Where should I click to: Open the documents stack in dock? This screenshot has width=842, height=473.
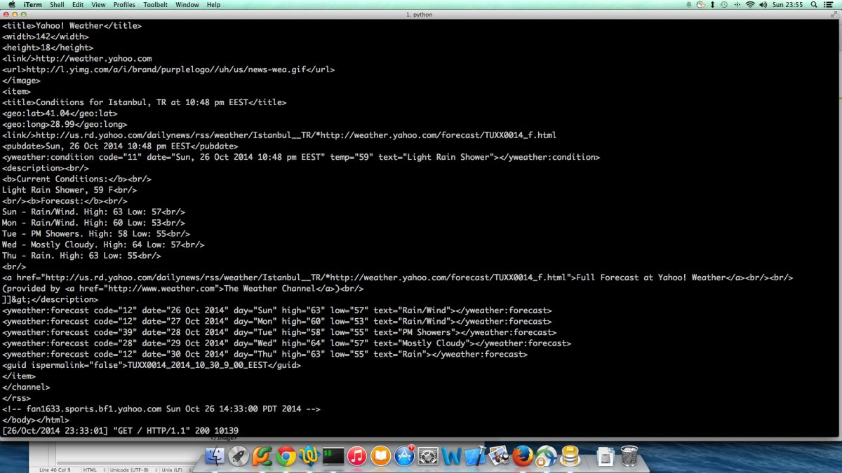coord(605,457)
